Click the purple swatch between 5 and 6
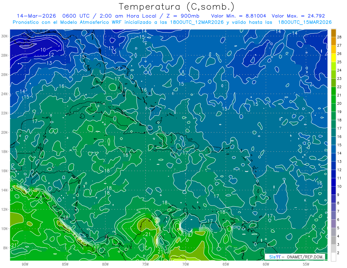 [x=333, y=224]
